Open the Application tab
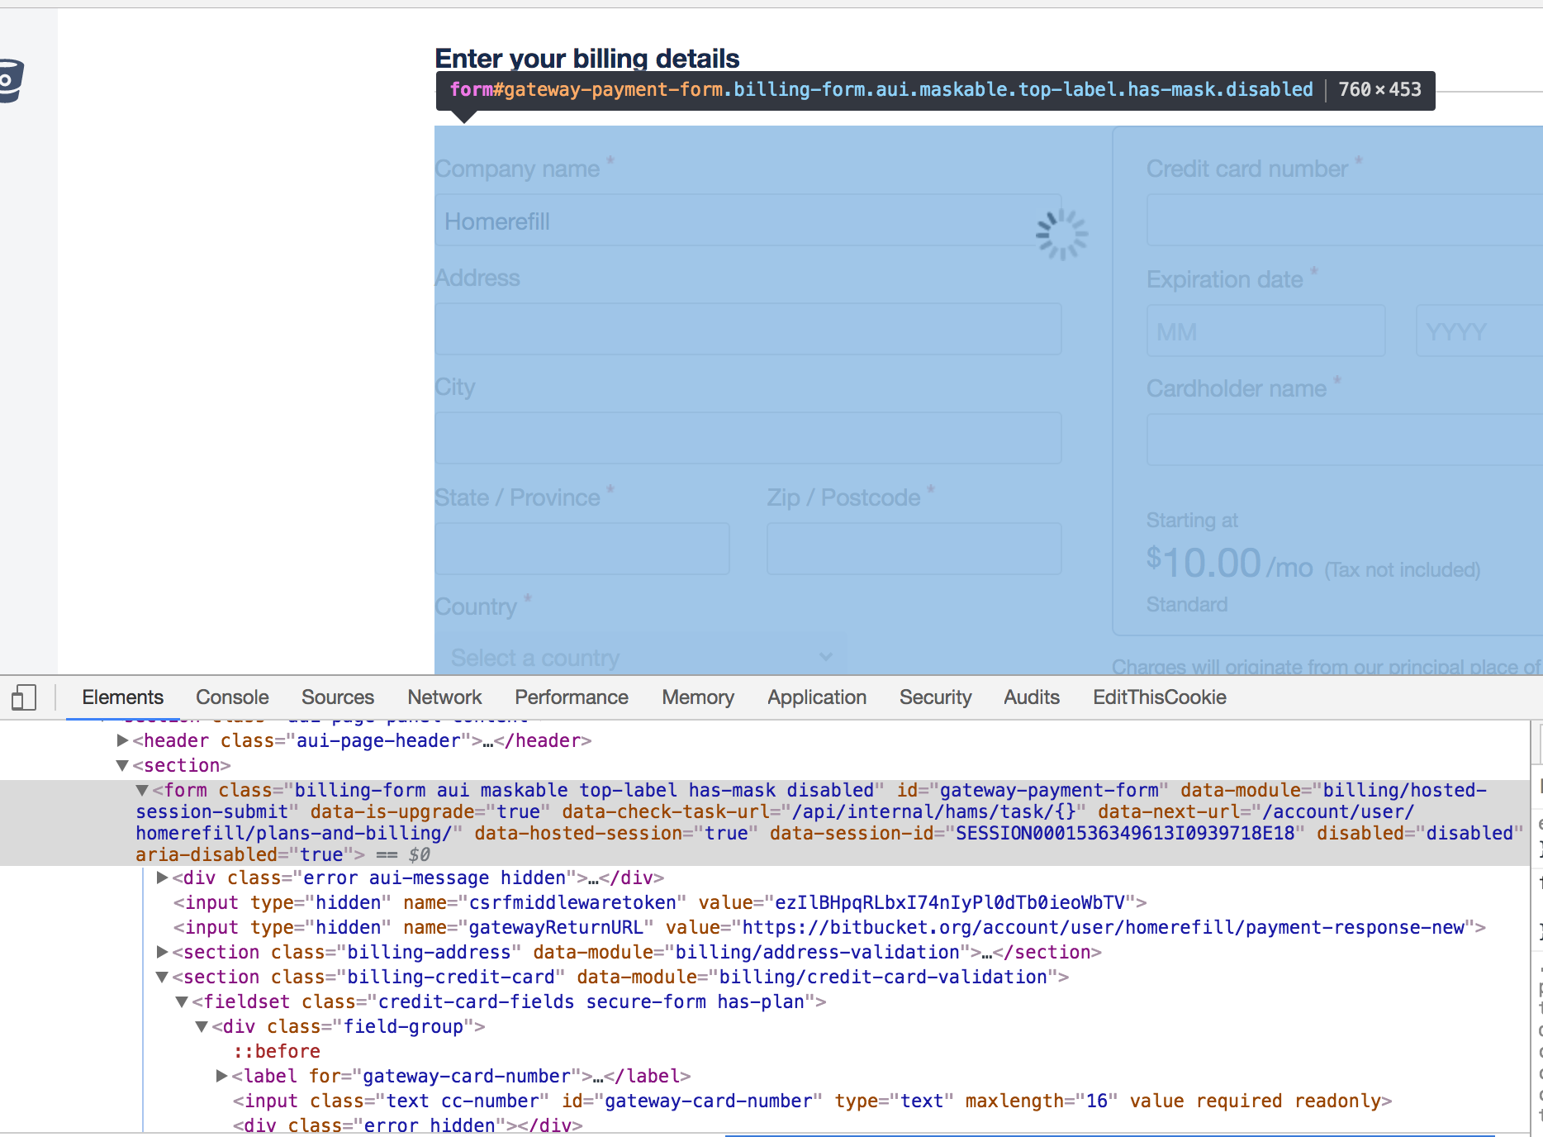 (x=817, y=697)
